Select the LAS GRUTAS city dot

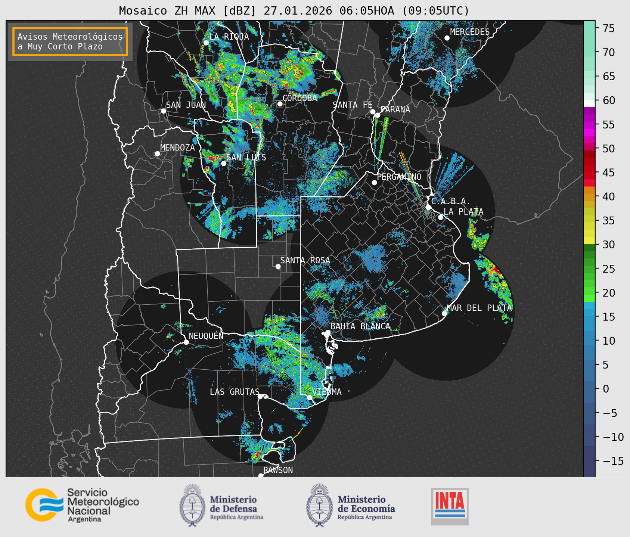260,397
